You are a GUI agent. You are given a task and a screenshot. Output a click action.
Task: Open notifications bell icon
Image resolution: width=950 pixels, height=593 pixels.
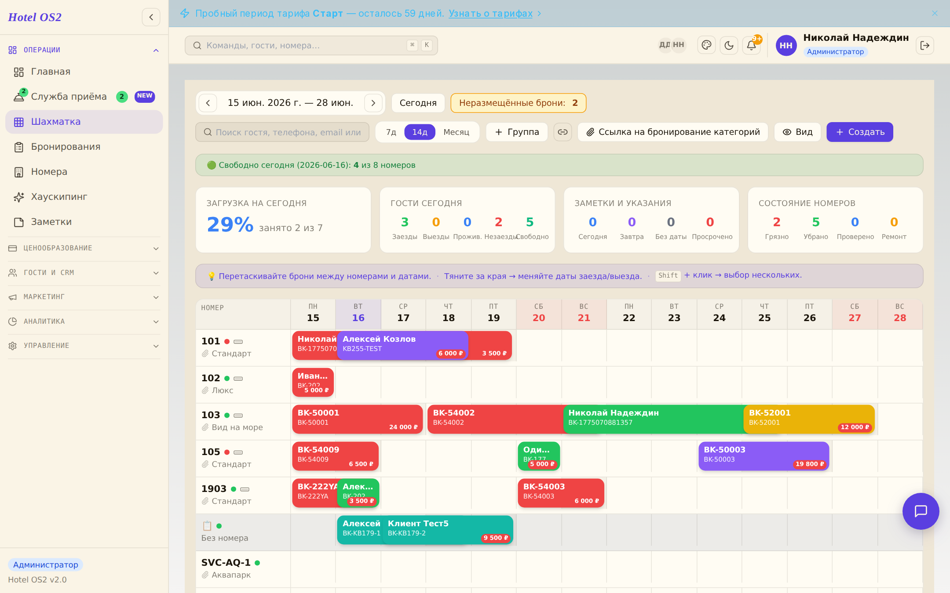pos(751,45)
